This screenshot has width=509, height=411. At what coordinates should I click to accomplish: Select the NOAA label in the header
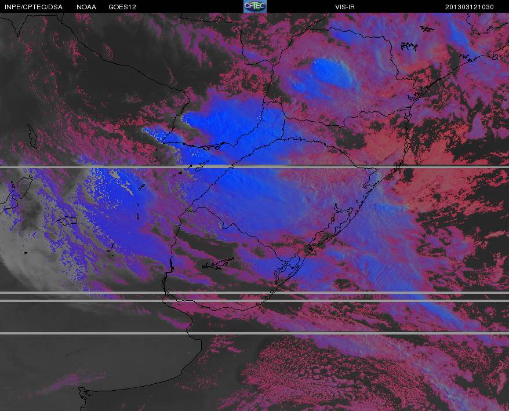pos(86,7)
